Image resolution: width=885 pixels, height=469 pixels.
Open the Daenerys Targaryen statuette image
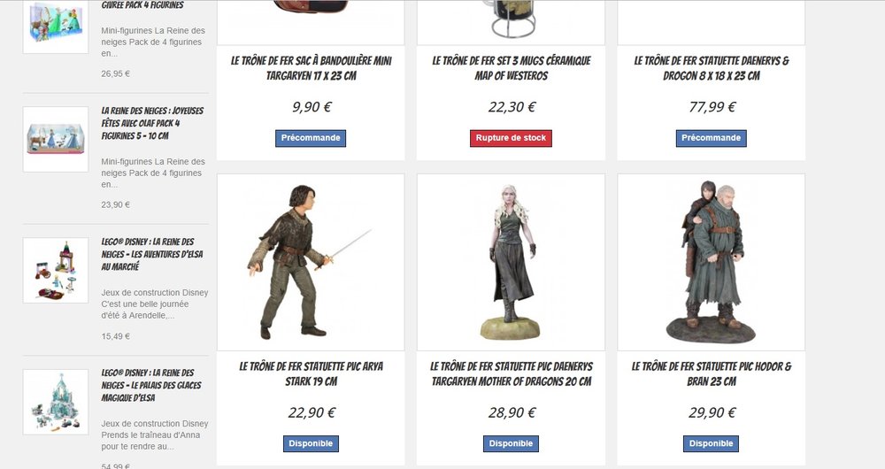511,262
